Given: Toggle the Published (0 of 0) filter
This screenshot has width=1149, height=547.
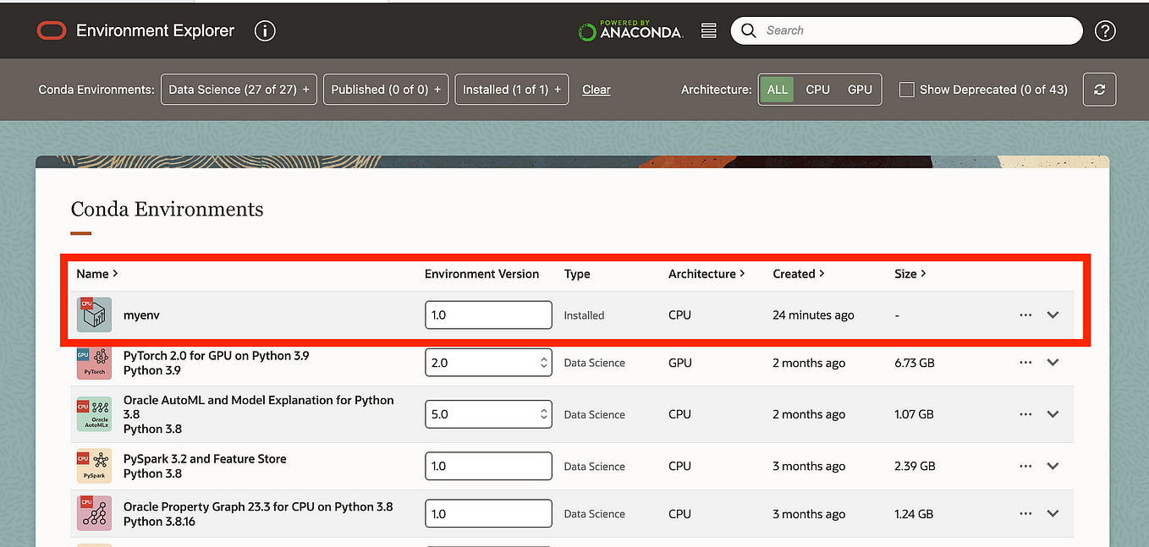Looking at the screenshot, I should coord(386,90).
